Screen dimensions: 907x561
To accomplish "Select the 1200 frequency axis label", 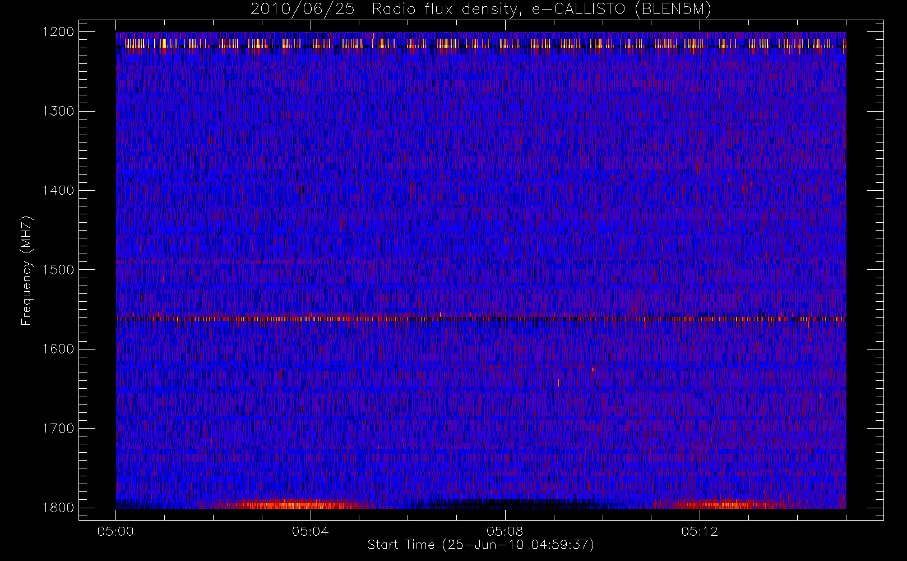I will pyautogui.click(x=58, y=32).
